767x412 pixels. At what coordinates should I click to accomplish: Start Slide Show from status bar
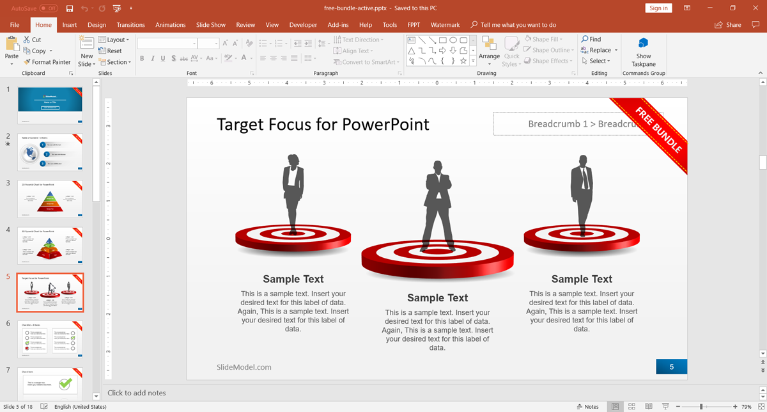(x=665, y=406)
